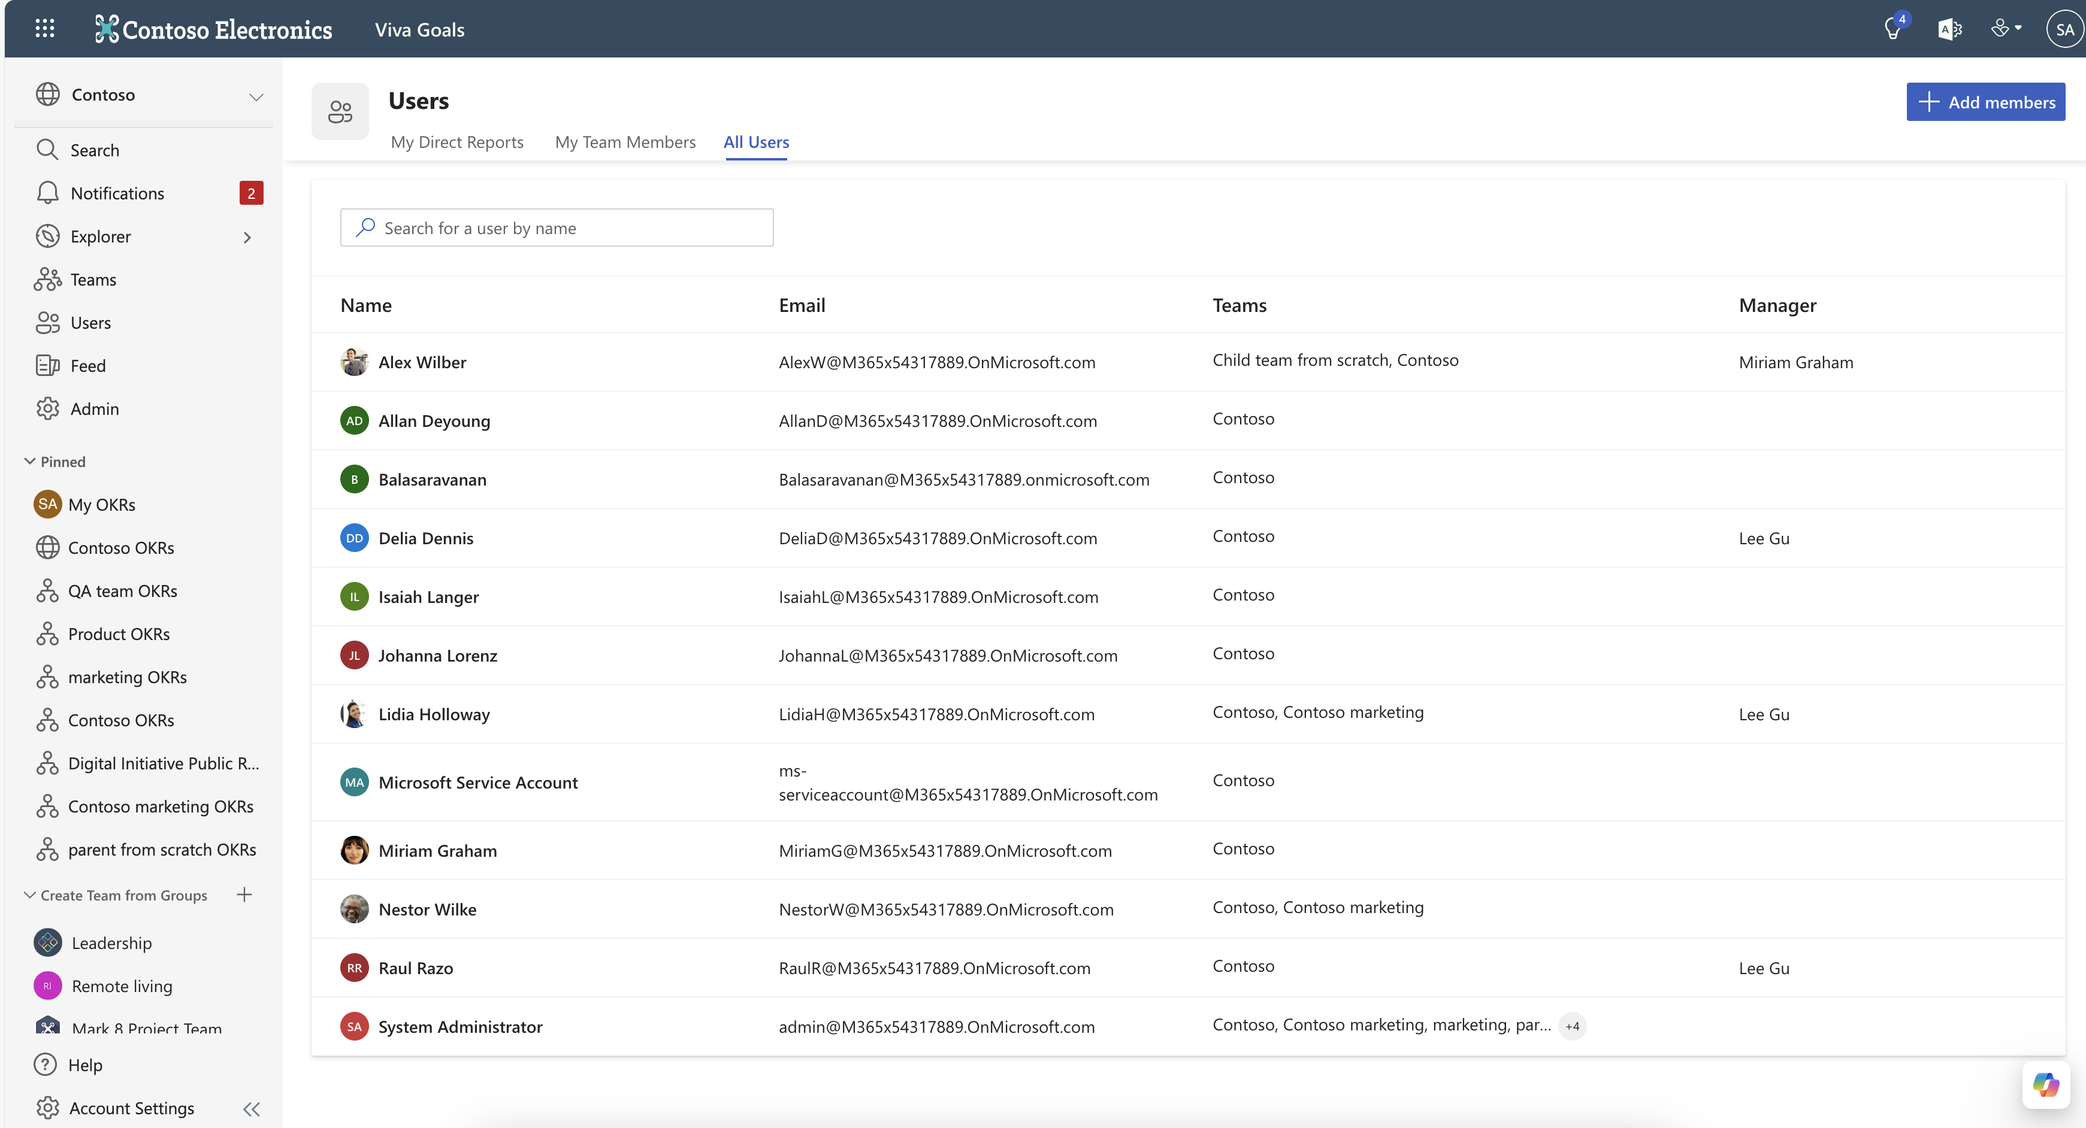The width and height of the screenshot is (2086, 1128).
Task: Open the Copilot floating button
Action: click(2045, 1084)
